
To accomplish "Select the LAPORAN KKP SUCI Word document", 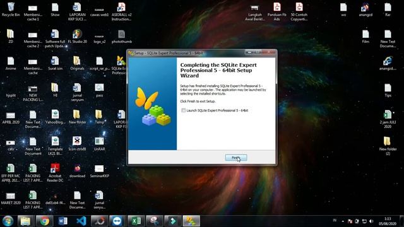I will (77, 11).
